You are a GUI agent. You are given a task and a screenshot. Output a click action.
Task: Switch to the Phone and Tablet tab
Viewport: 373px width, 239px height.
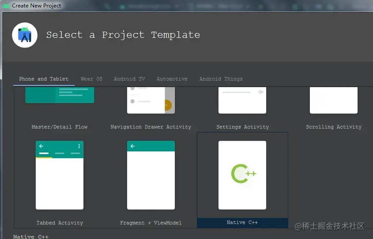(x=44, y=79)
